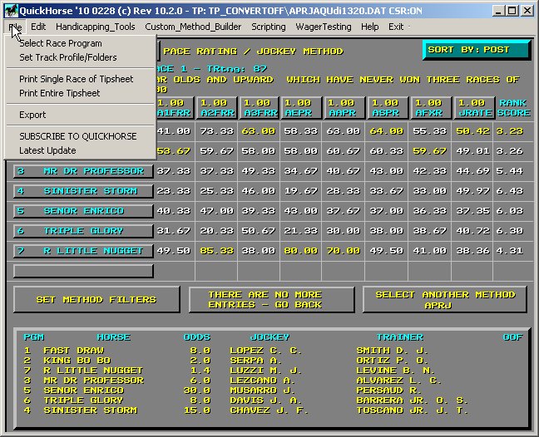Click the Export menu entry

coord(33,115)
